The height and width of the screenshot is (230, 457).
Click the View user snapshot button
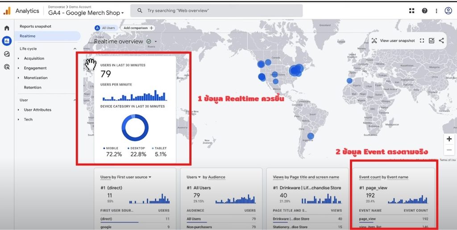pos(393,41)
